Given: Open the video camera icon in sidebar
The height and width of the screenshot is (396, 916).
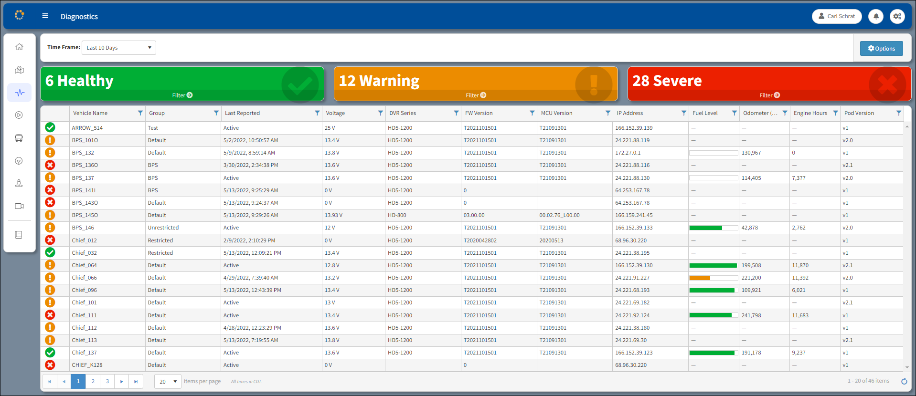Looking at the screenshot, I should point(19,206).
